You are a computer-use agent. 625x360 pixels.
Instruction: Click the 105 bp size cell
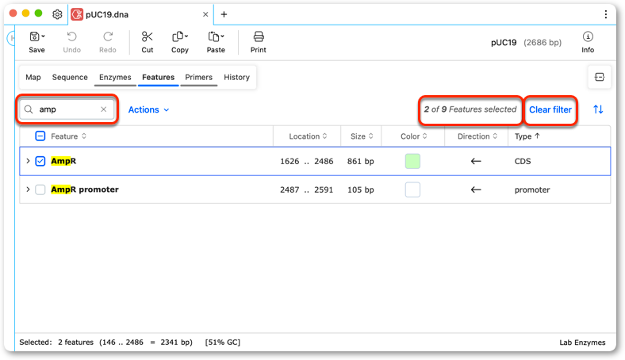(360, 190)
